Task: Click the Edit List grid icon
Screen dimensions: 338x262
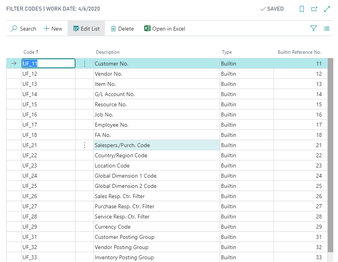Action: click(76, 29)
